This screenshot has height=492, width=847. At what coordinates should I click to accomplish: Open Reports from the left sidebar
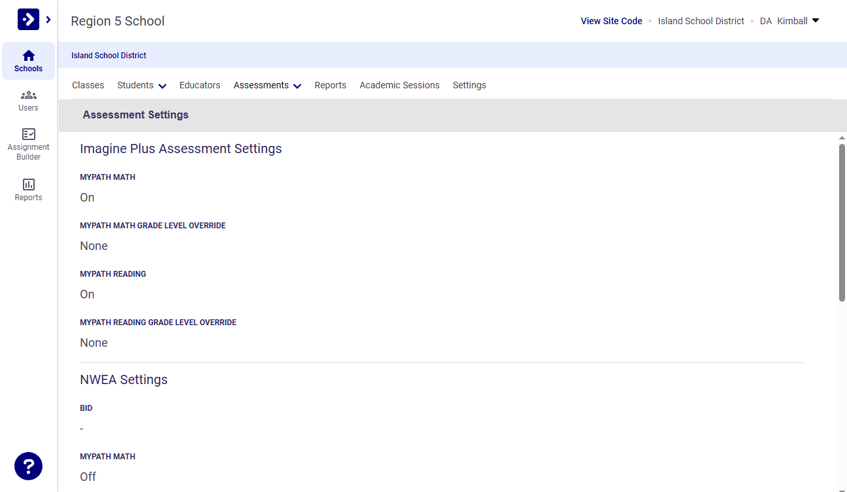pyautogui.click(x=28, y=190)
